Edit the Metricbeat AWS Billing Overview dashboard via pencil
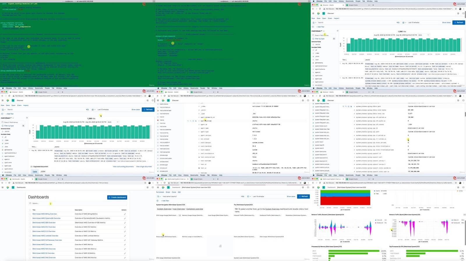The height and width of the screenshot is (261, 466). point(125,214)
